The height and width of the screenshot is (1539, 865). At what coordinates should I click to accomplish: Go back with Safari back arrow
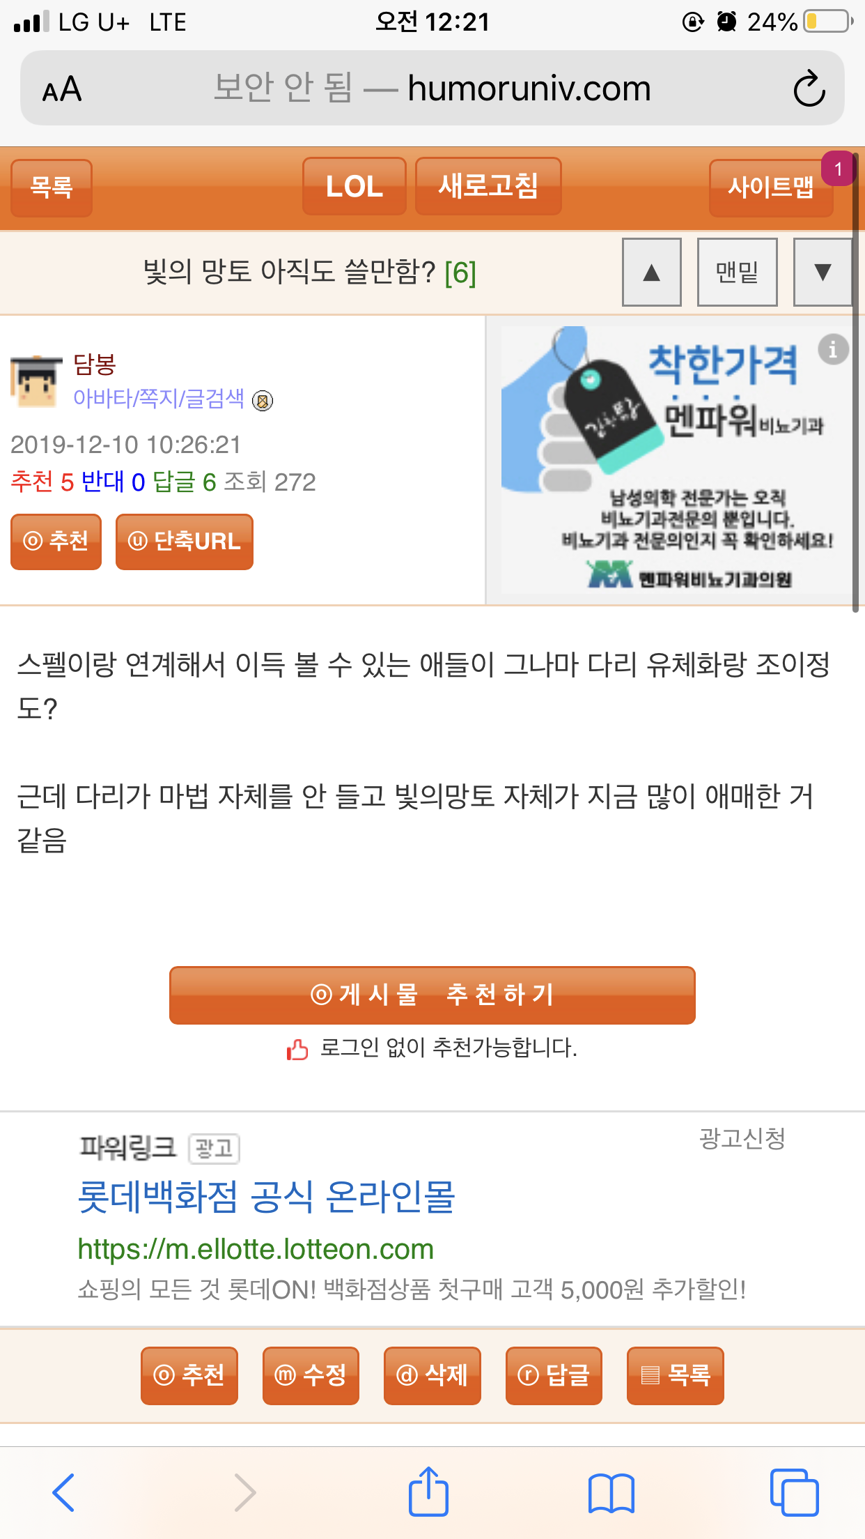[63, 1492]
